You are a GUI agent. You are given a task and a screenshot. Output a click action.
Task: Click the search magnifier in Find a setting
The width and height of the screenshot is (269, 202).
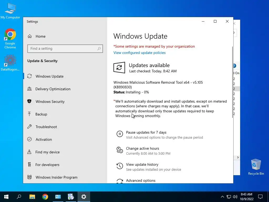coord(99,49)
